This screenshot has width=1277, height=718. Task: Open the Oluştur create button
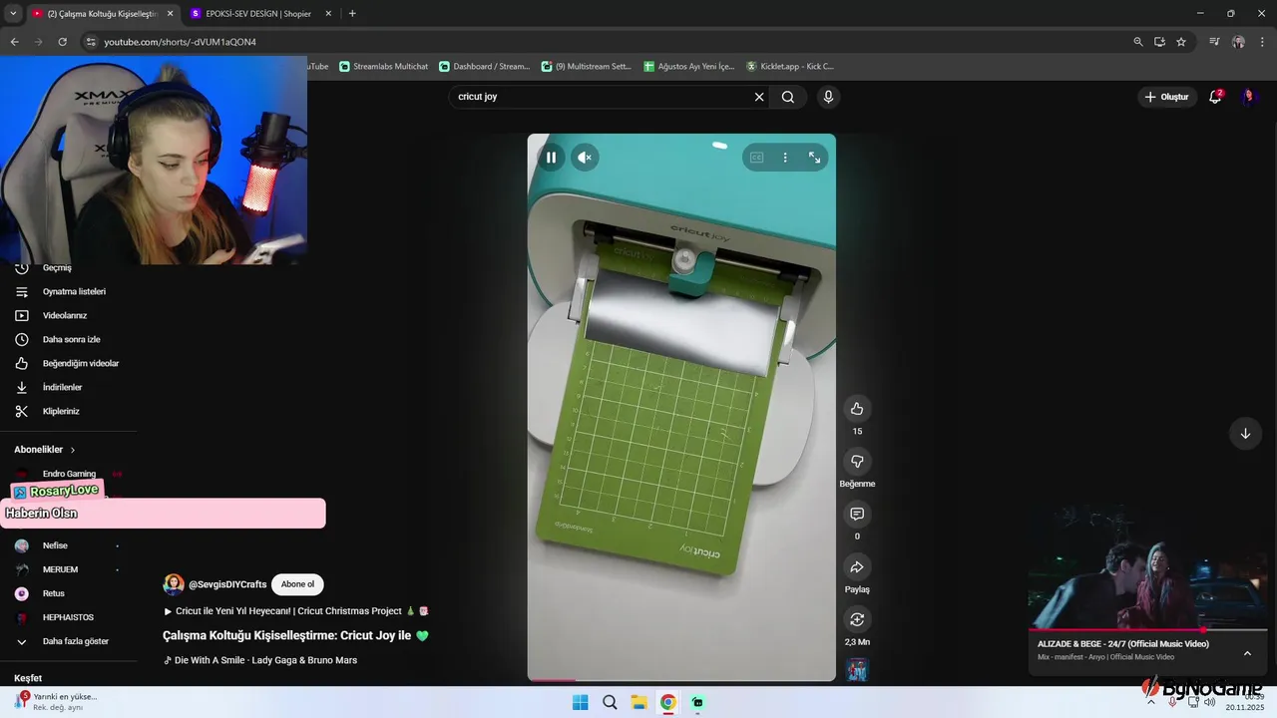pos(1167,97)
